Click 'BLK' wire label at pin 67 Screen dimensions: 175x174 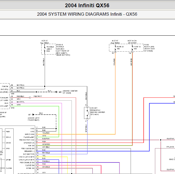pyautogui.click(x=18, y=91)
